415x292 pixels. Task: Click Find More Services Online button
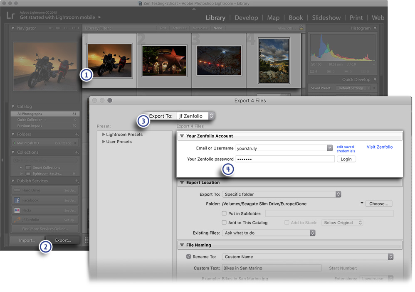click(x=45, y=229)
